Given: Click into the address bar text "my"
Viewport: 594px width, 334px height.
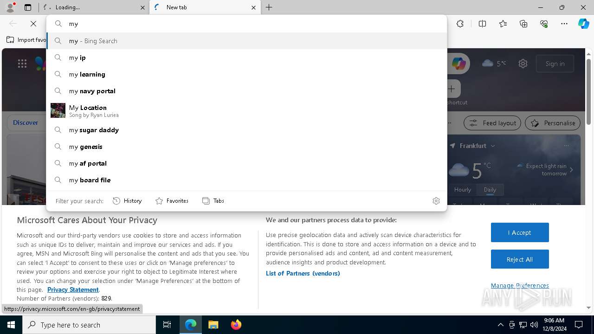Looking at the screenshot, I should 73,24.
